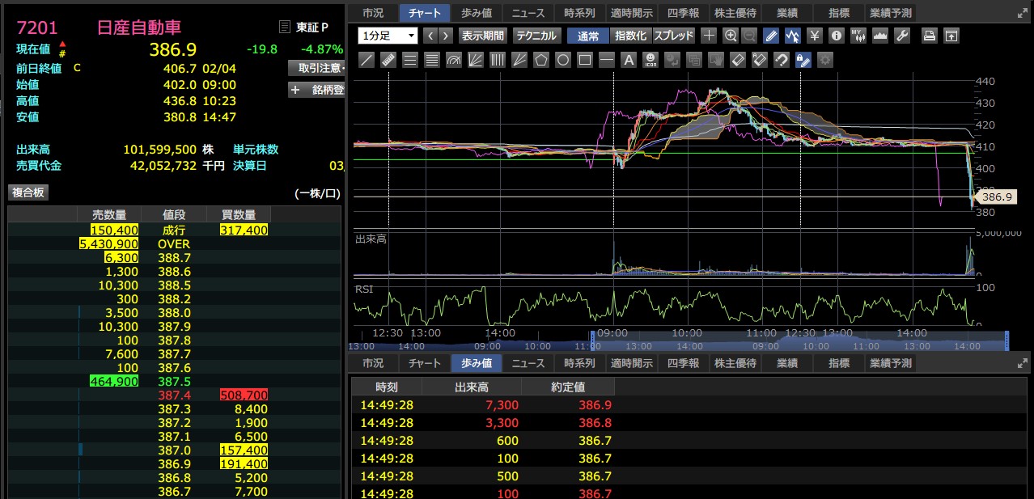Select the eraser tool
This screenshot has width=1034, height=499.
(x=738, y=60)
